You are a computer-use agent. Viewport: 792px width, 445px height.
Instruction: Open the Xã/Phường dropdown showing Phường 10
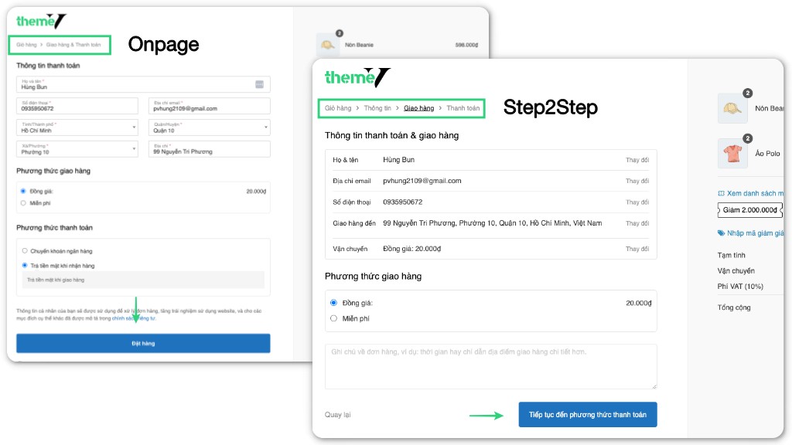77,149
